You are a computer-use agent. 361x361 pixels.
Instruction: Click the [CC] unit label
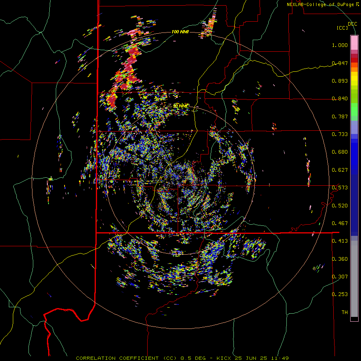343,28
